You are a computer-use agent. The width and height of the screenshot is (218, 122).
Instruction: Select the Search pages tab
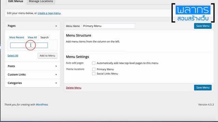coord(45,37)
